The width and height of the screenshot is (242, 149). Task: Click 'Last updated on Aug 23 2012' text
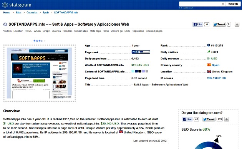[150, 141]
